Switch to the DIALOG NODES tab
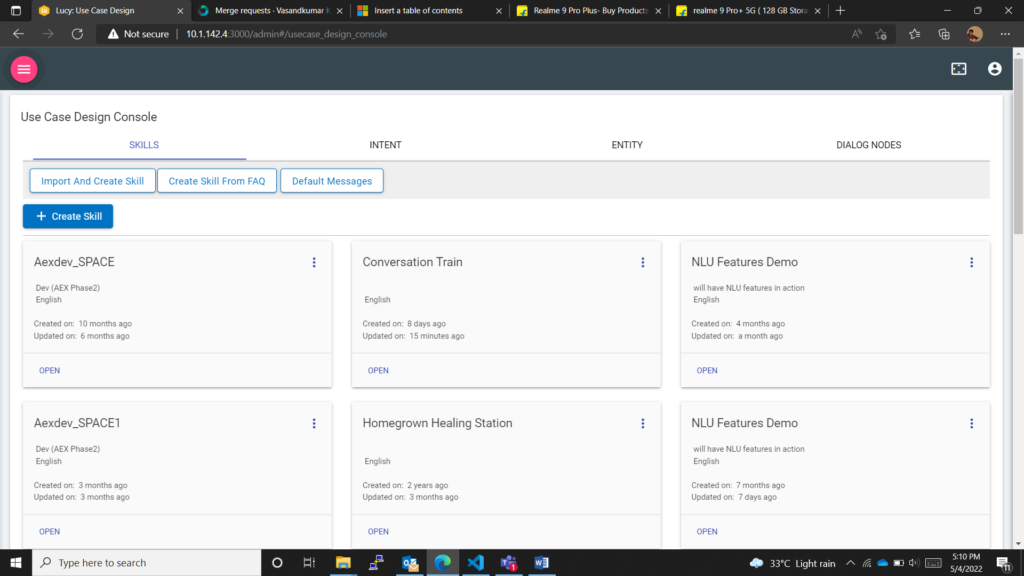 868,145
